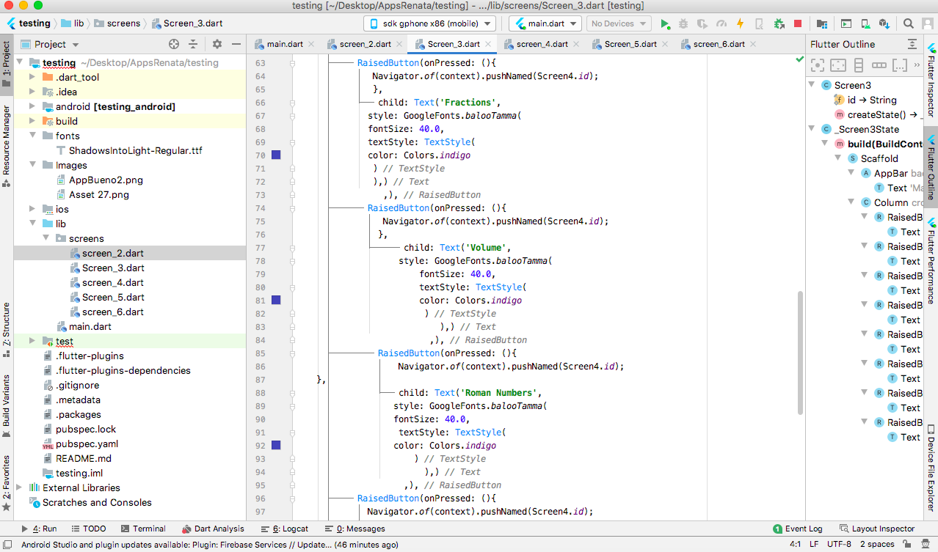Viewport: 938px width, 552px height.
Task: Expand the .dart_tool folder
Action: pyautogui.click(x=32, y=77)
